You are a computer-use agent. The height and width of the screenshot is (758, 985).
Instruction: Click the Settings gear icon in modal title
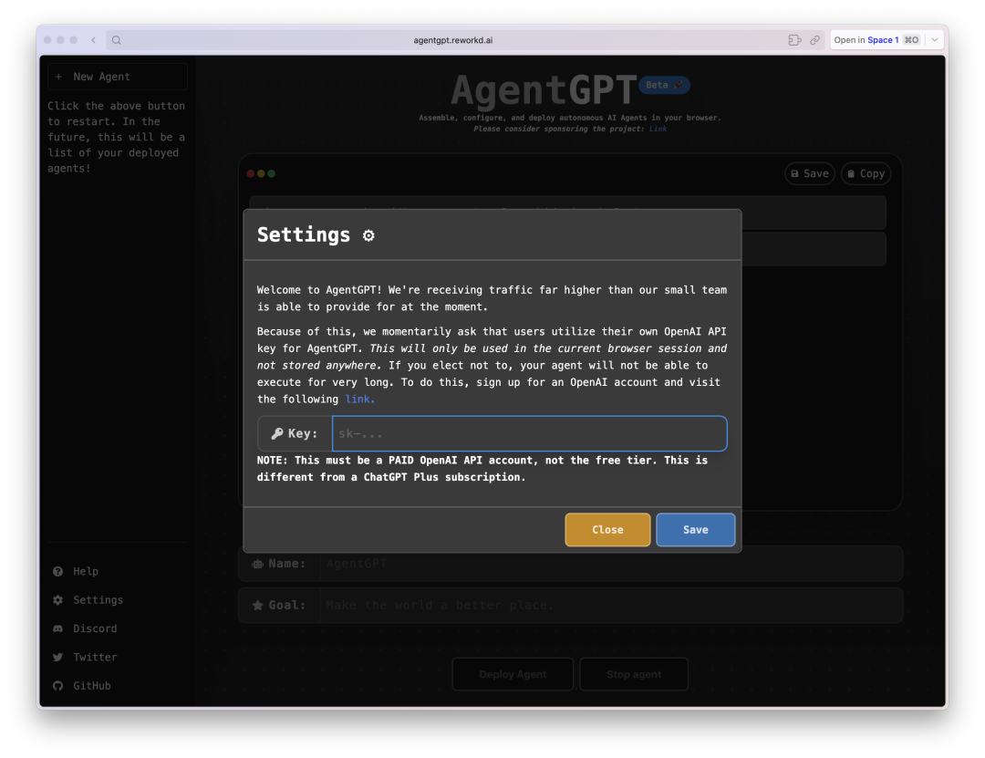pyautogui.click(x=368, y=235)
